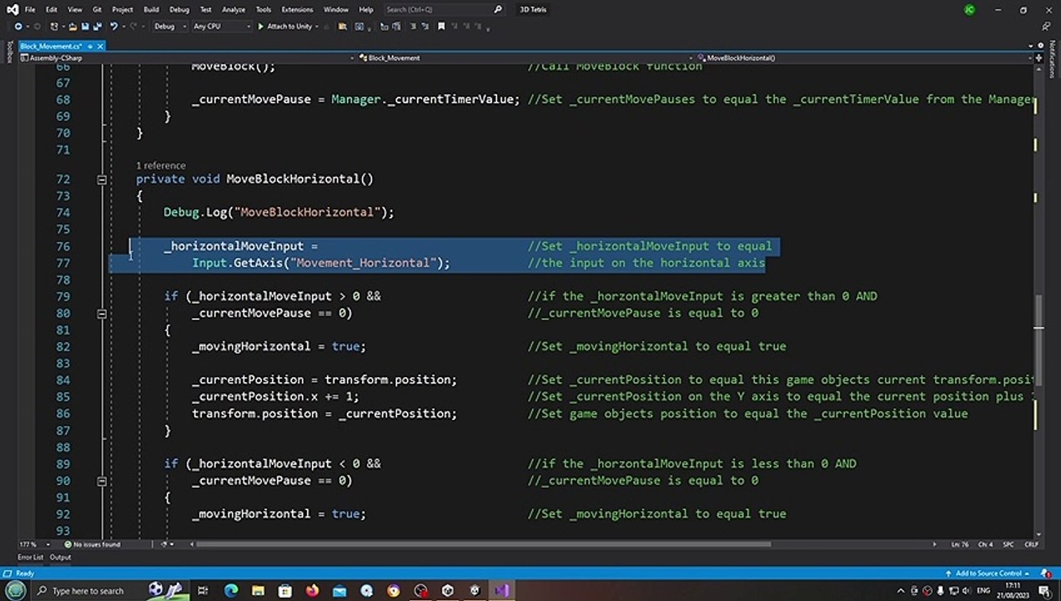This screenshot has height=601, width=1061.
Task: Click the '1 reference' CodeLens link
Action: [x=161, y=165]
